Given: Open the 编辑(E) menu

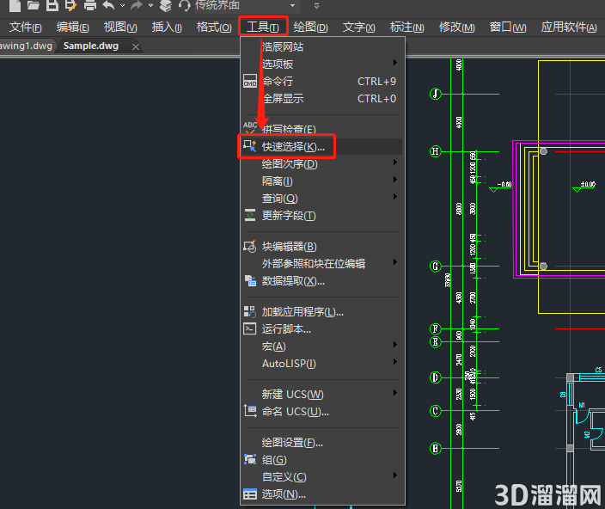Looking at the screenshot, I should click(72, 28).
